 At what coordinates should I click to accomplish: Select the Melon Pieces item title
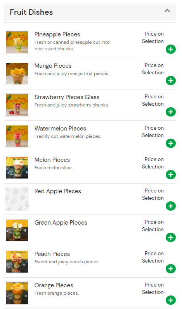[52, 160]
